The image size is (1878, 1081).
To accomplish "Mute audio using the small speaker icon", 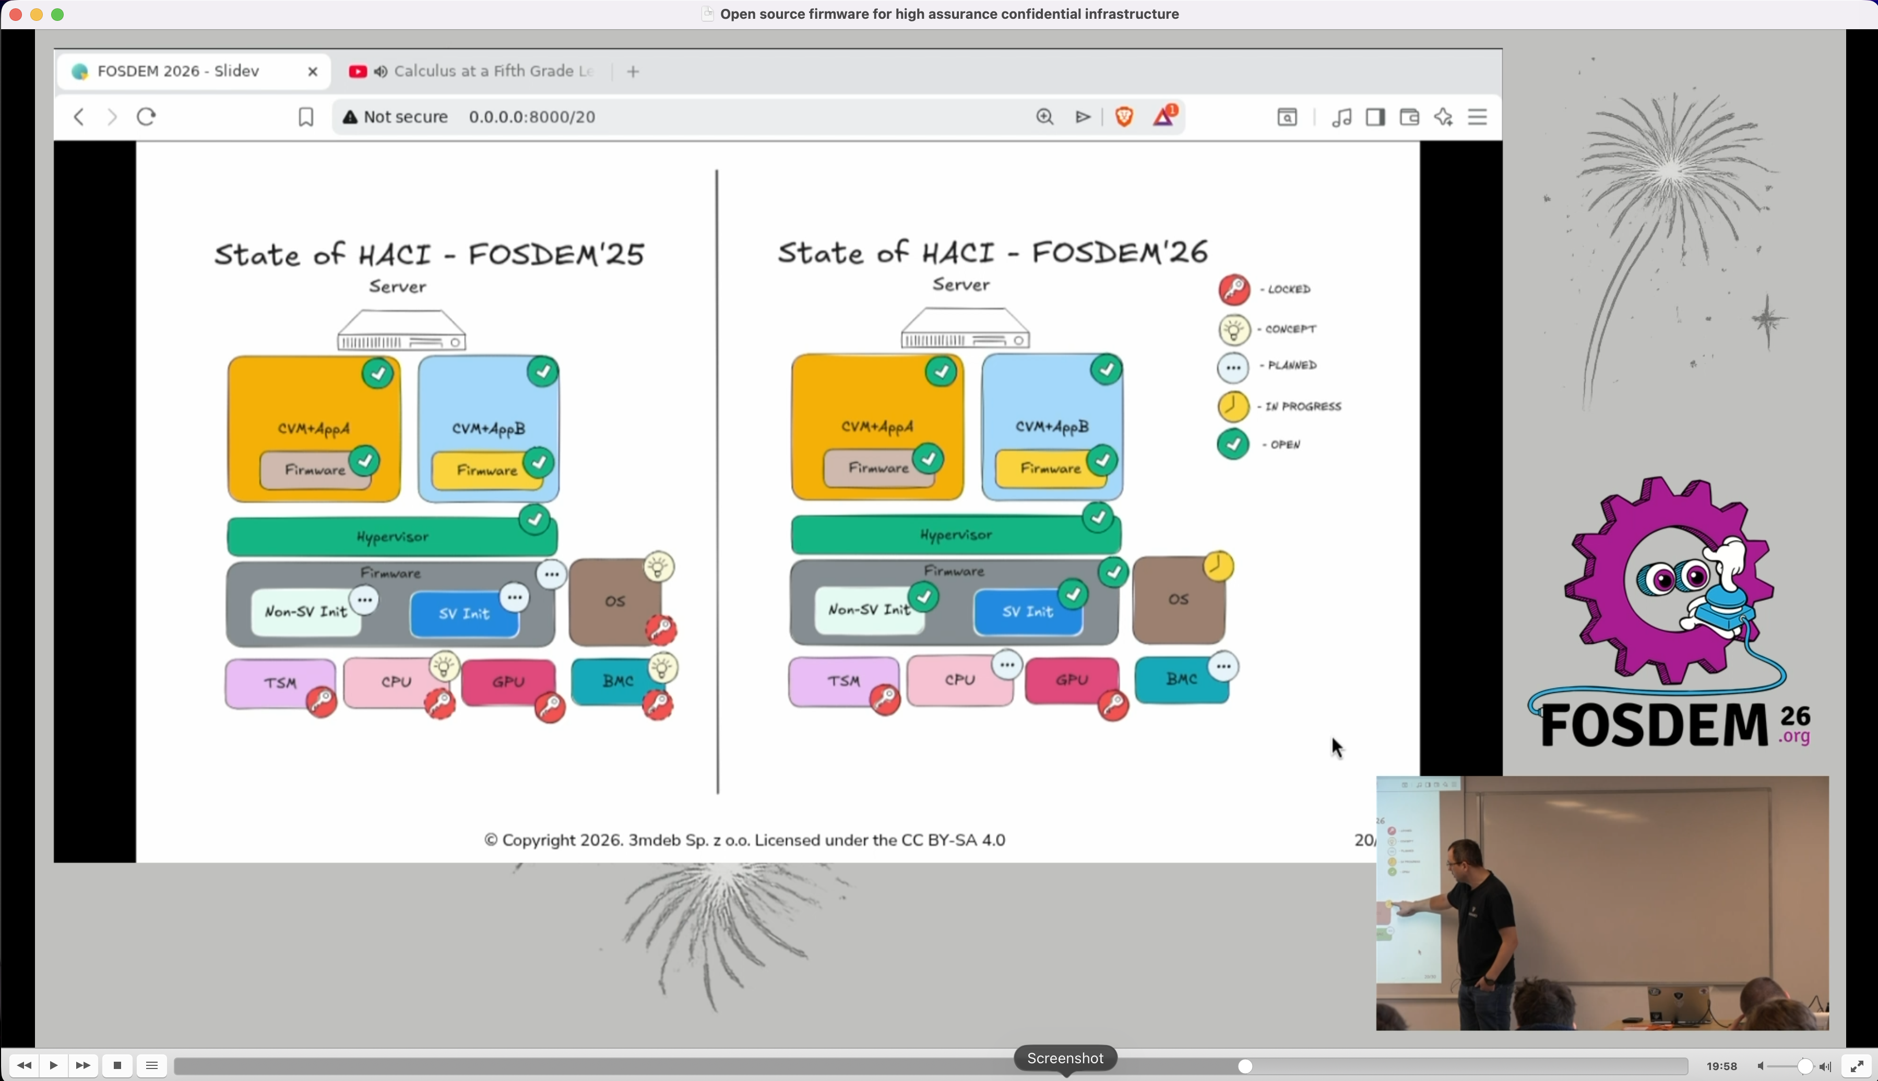I will coord(1761,1066).
